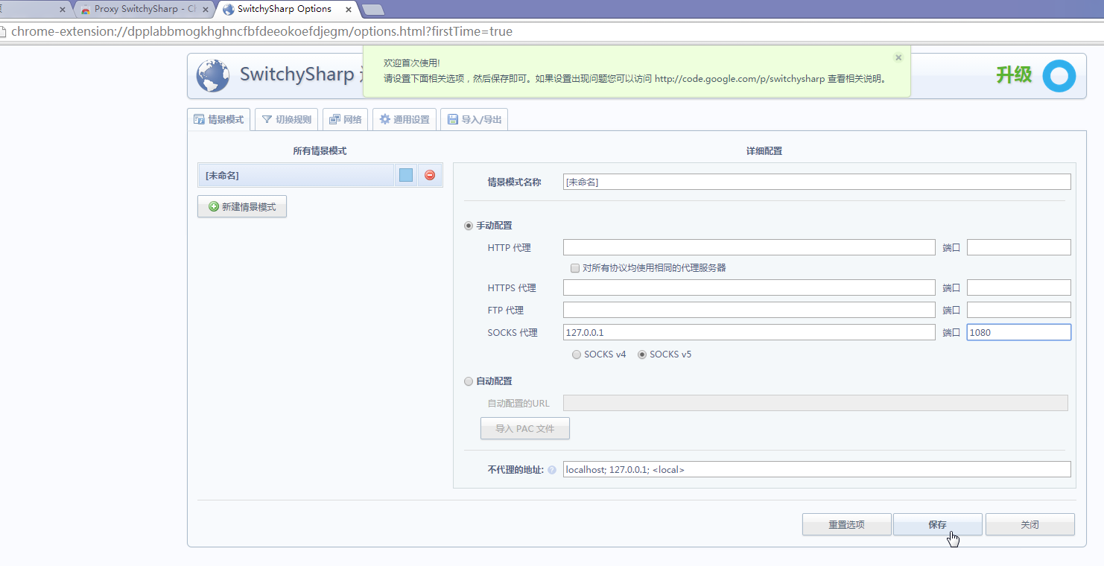Close the Proxy SwitchySharp browser tab
1104x566 pixels.
[204, 10]
